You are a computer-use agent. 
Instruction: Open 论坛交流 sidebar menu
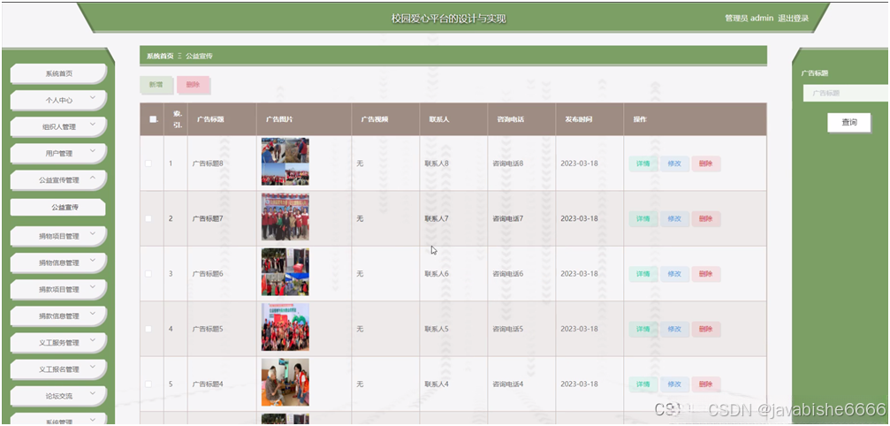(x=58, y=396)
